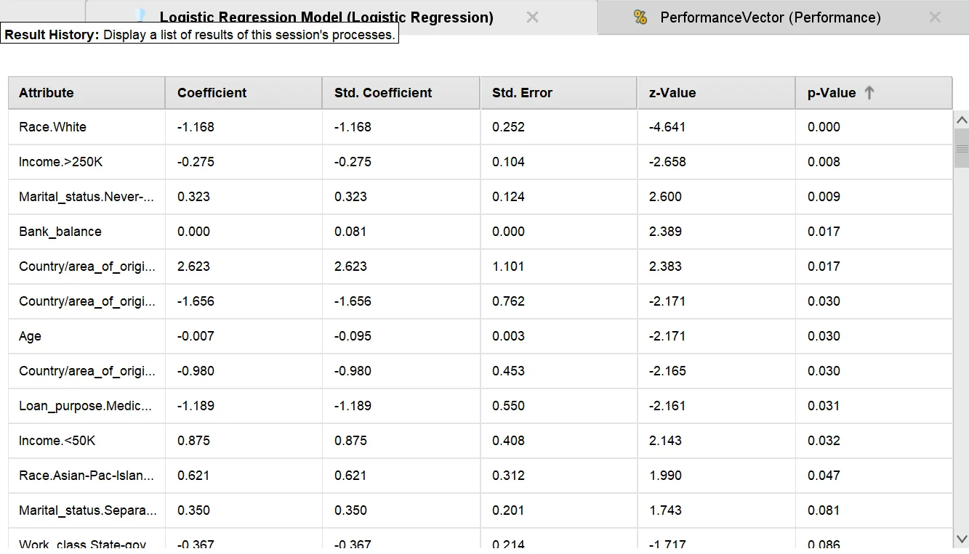Sort by Std. Coefficient column header
The width and height of the screenshot is (969, 554).
click(x=401, y=93)
